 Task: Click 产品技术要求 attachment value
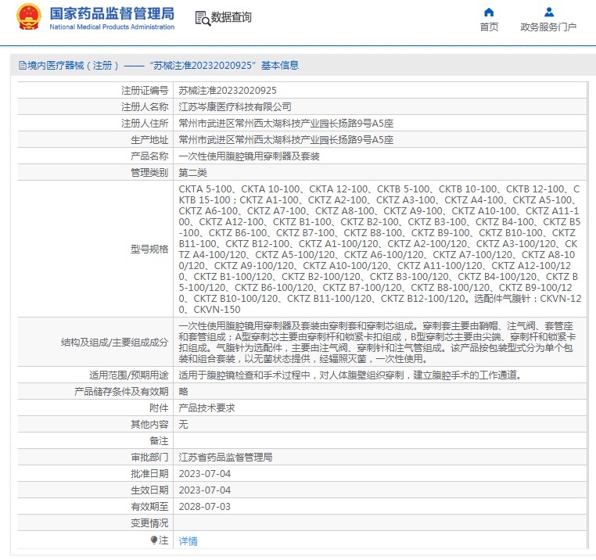tap(206, 408)
